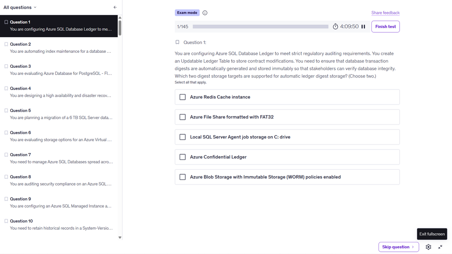Select Question 1 in sidebar

pyautogui.click(x=59, y=26)
